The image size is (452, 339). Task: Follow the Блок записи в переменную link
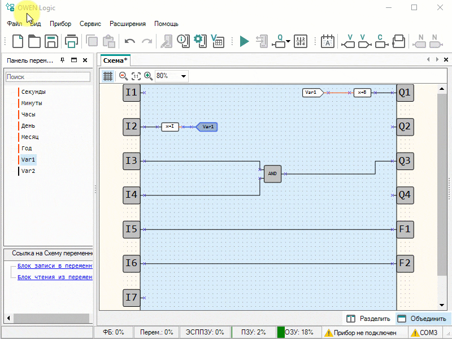click(x=55, y=266)
